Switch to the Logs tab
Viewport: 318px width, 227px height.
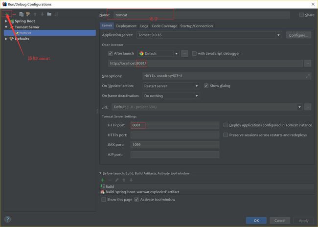point(144,26)
